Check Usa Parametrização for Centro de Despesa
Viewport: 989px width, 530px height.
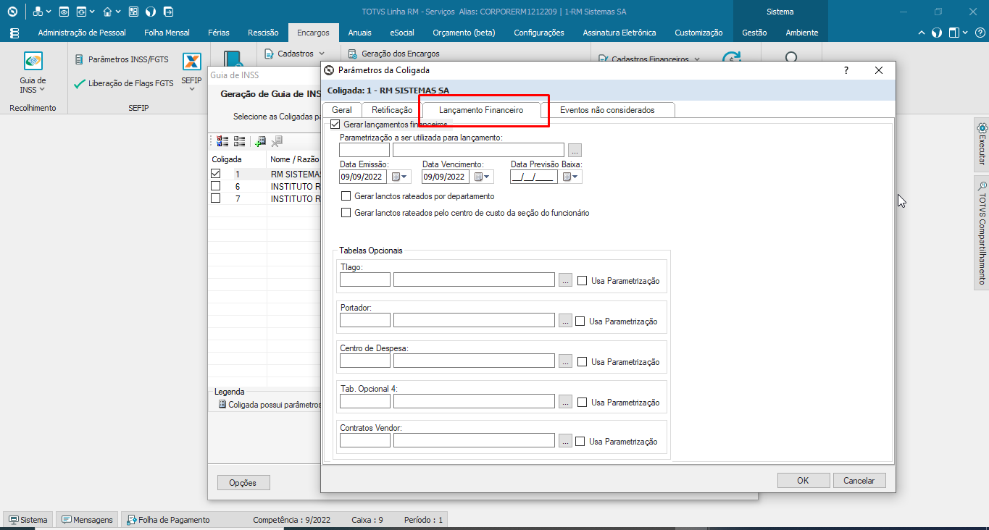pyautogui.click(x=582, y=362)
